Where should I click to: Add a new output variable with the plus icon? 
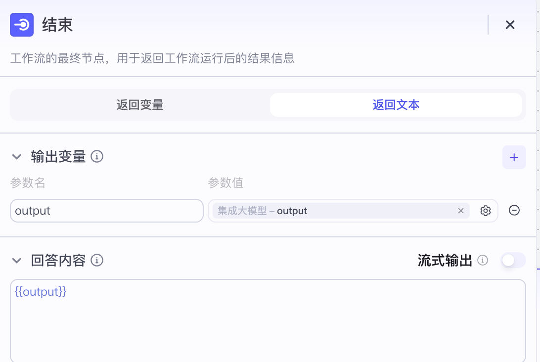coord(514,157)
